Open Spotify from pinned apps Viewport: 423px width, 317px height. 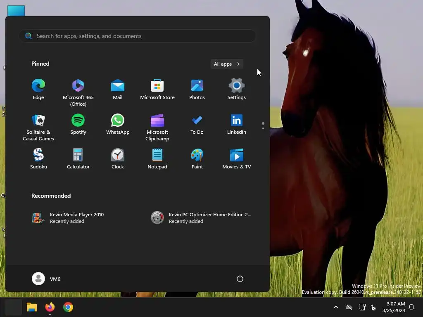[x=78, y=124]
